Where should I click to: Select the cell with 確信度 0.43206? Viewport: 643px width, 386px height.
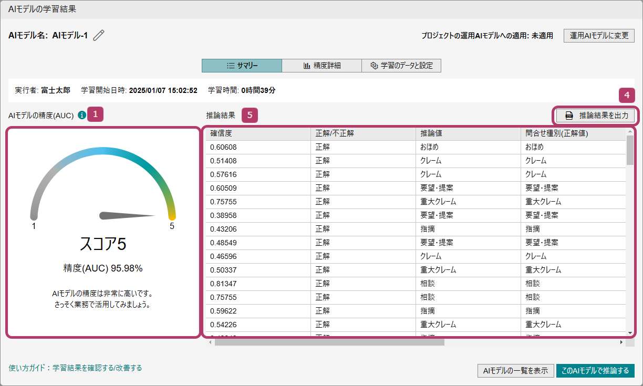pos(258,229)
